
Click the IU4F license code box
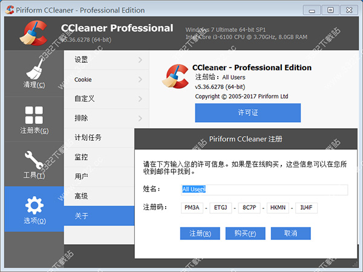pos(306,208)
